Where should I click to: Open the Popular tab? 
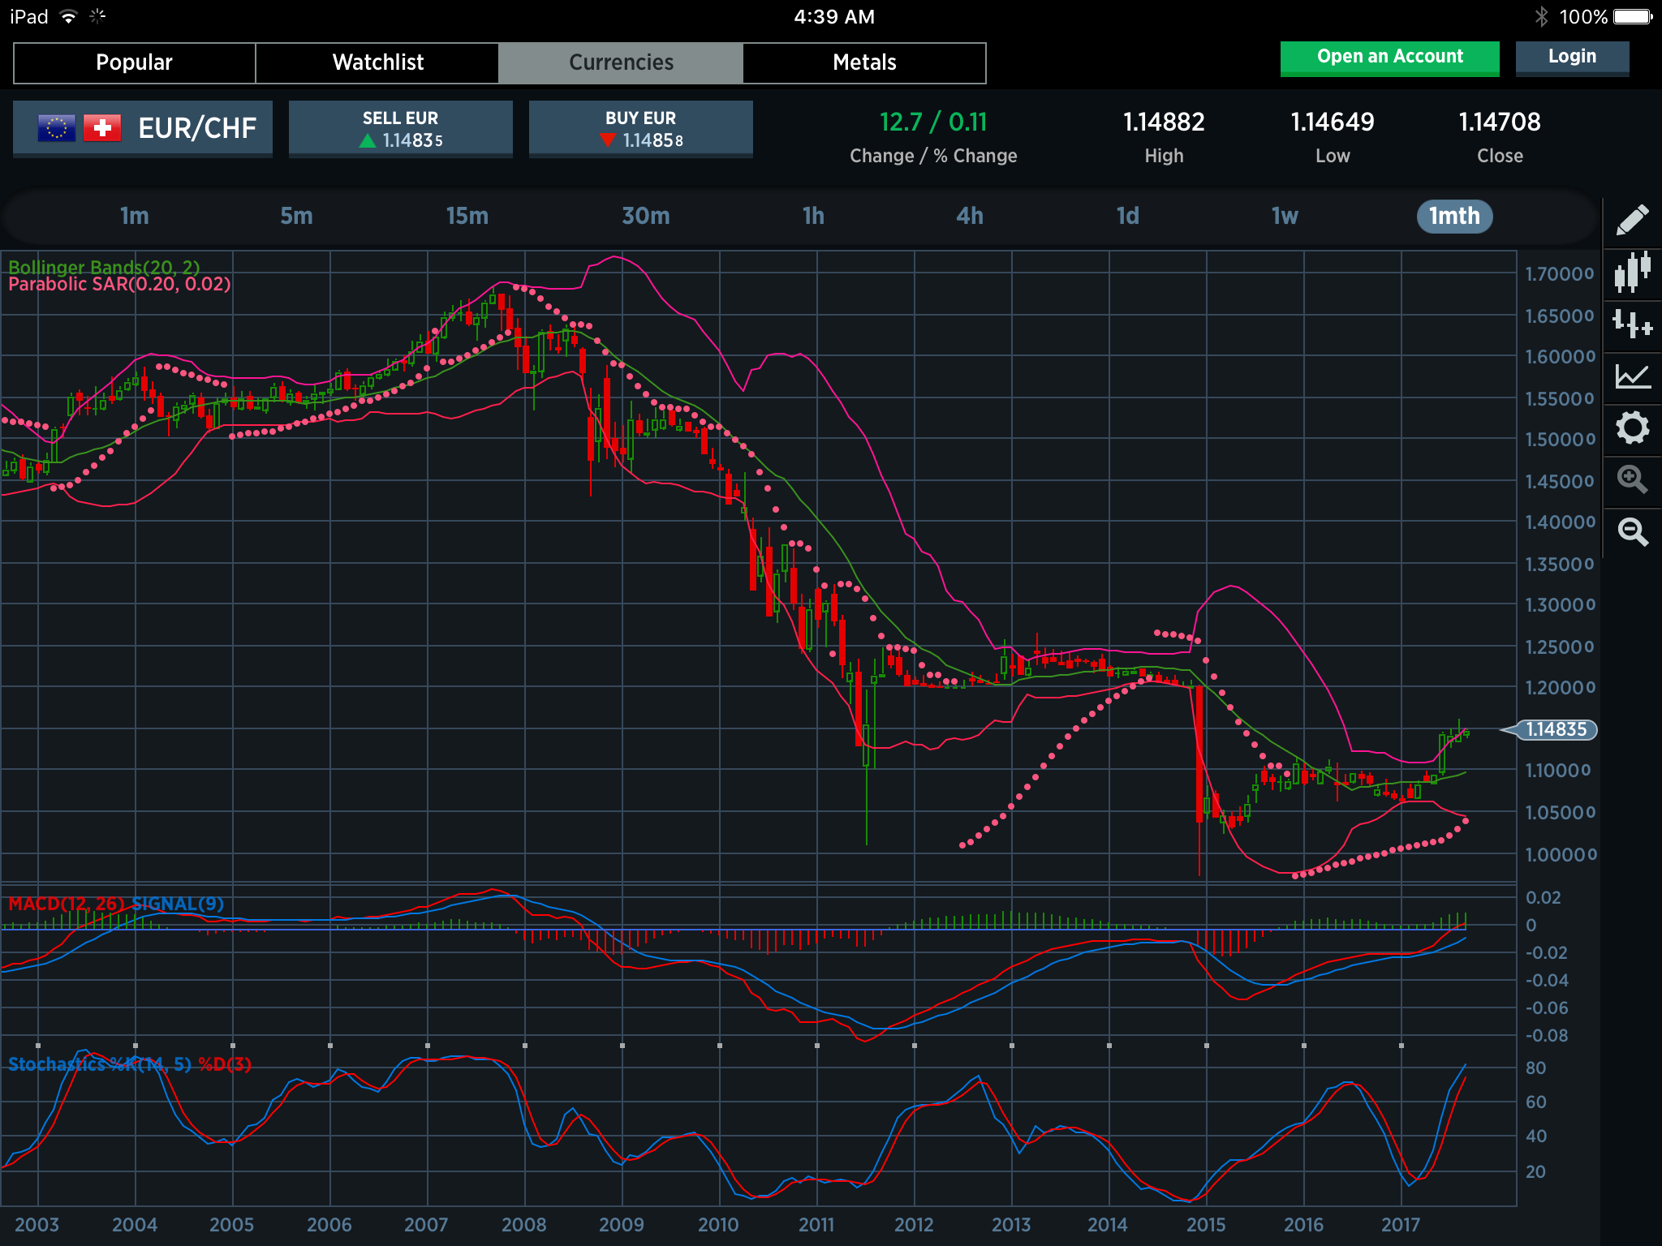coord(134,62)
